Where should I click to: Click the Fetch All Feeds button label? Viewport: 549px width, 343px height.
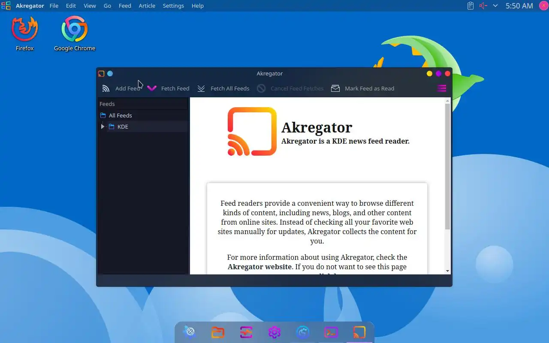coord(230,88)
